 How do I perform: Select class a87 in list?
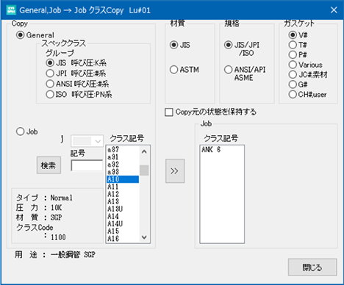pyautogui.click(x=123, y=149)
